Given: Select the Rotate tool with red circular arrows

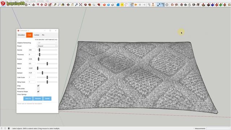Looking at the screenshot, I should click(46, 5).
